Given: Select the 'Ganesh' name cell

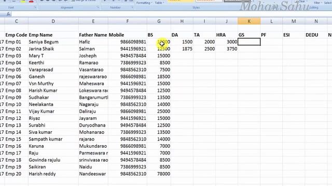Looking at the screenshot, I should point(53,76).
